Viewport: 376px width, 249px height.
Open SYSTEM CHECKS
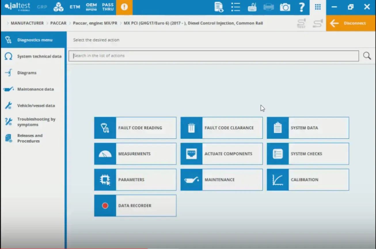click(308, 154)
